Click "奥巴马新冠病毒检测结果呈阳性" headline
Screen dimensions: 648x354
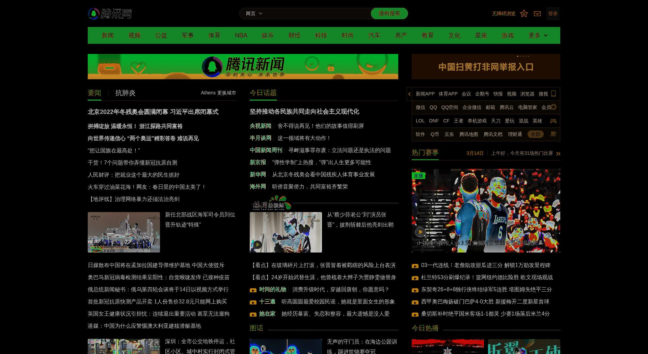[x=159, y=277]
